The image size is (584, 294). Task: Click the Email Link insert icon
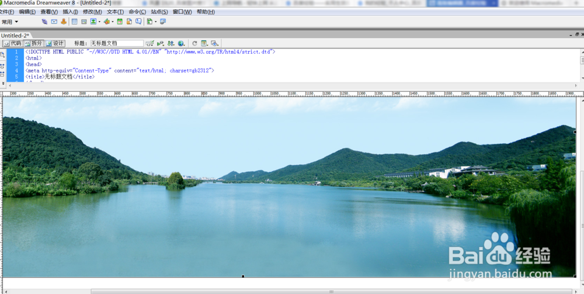pyautogui.click(x=54, y=22)
